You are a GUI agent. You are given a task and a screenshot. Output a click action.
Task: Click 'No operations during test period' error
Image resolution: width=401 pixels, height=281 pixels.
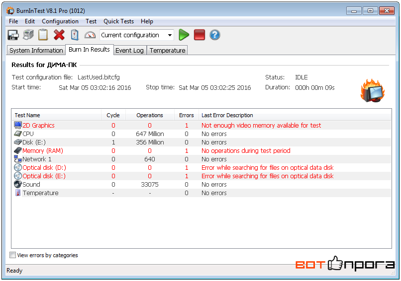[x=246, y=150]
